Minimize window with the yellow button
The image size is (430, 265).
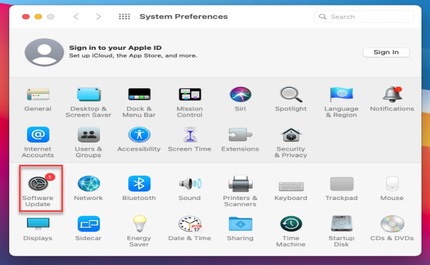(x=38, y=17)
